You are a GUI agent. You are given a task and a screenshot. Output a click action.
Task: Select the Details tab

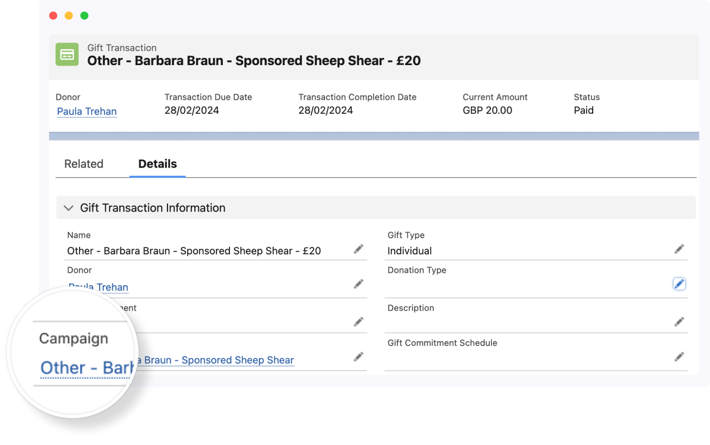158,164
